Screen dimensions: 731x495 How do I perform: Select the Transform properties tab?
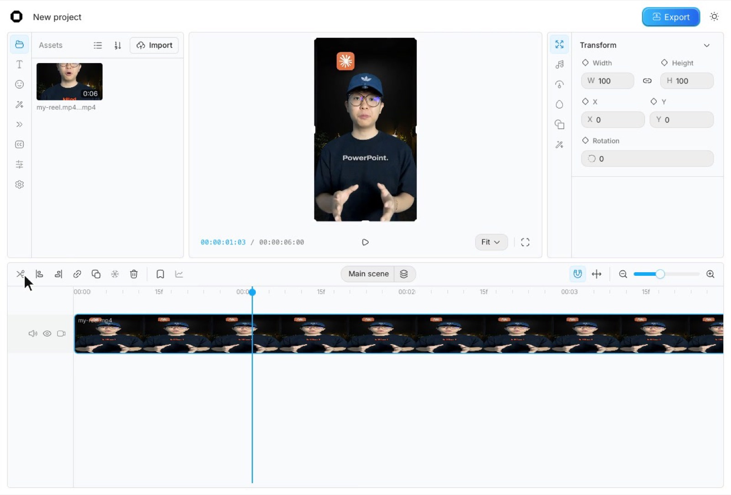tap(559, 44)
